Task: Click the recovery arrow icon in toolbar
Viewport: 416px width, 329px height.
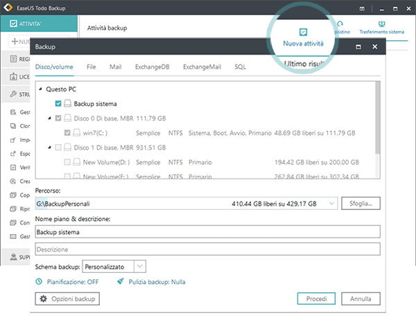Action: click(x=340, y=24)
